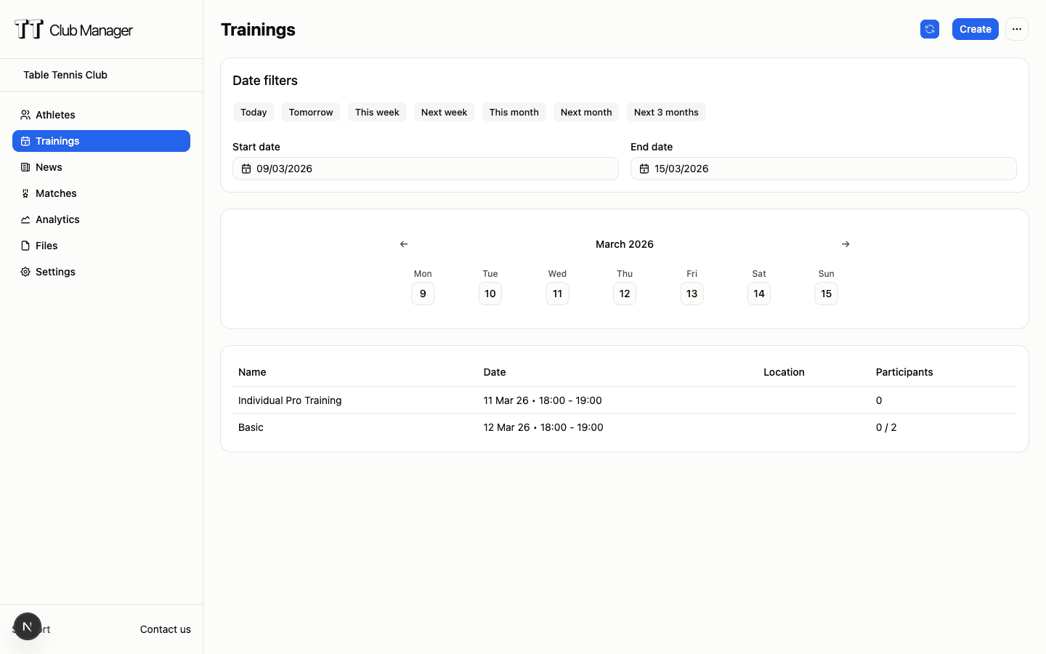Switch to the Matches page
This screenshot has width=1046, height=654.
tap(56, 193)
